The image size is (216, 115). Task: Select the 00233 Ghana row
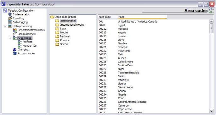click(x=154, y=91)
